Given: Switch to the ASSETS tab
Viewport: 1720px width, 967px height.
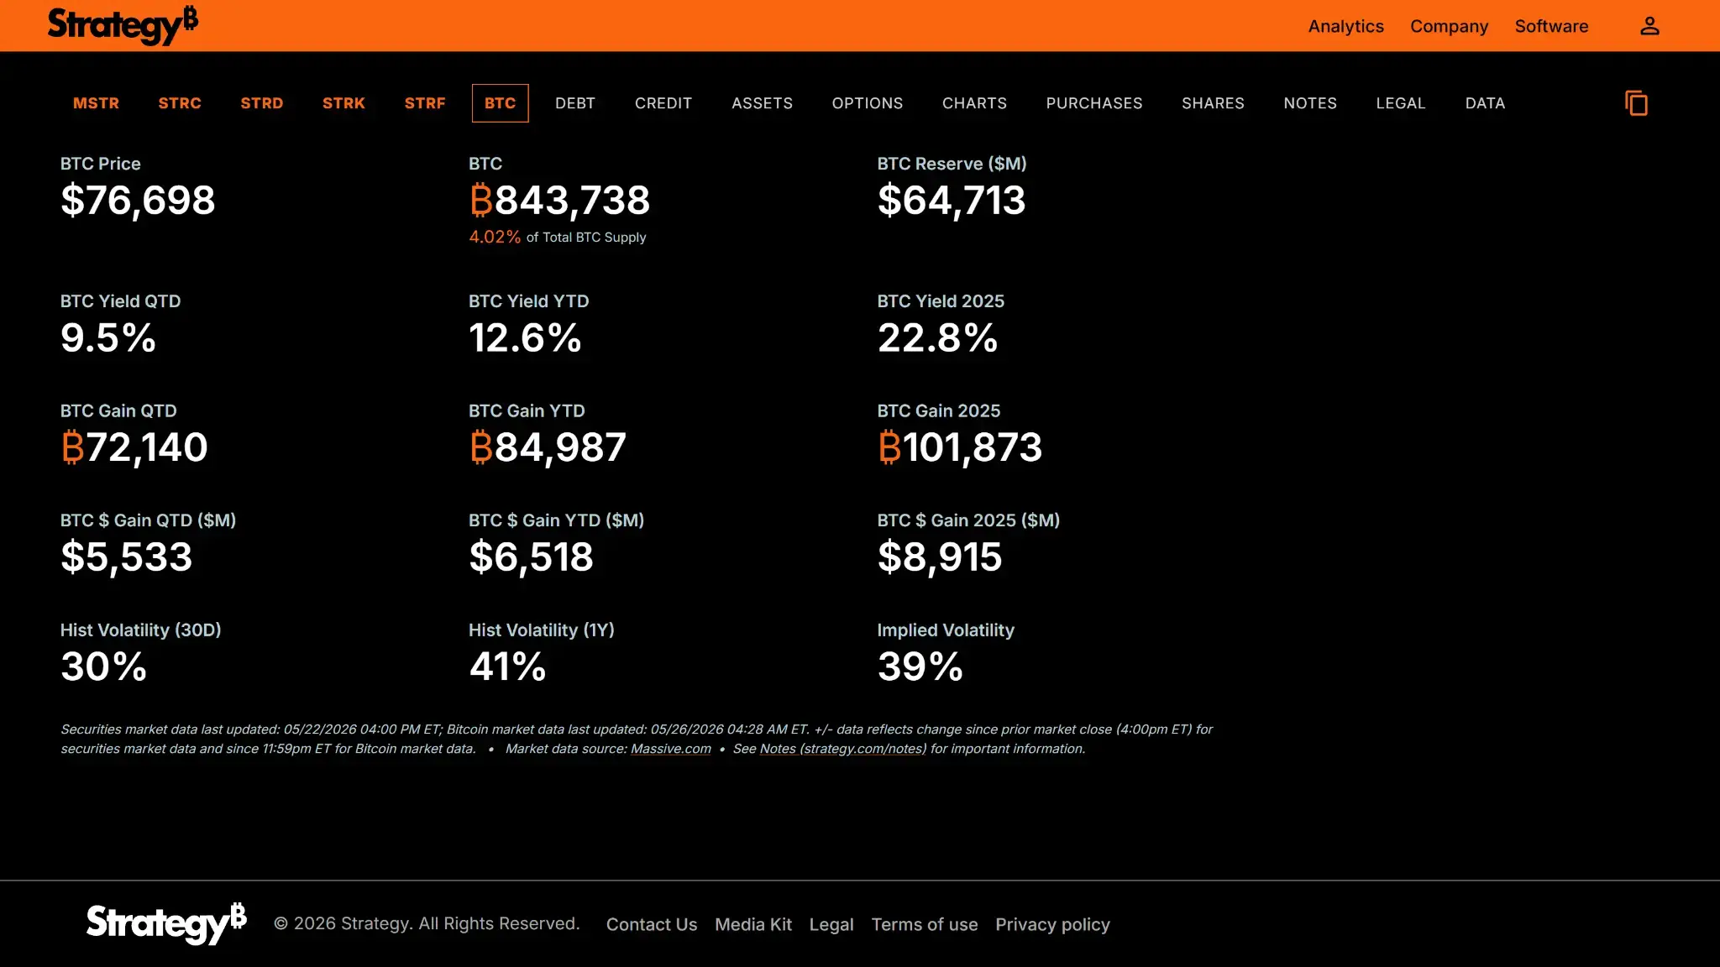Looking at the screenshot, I should (762, 103).
